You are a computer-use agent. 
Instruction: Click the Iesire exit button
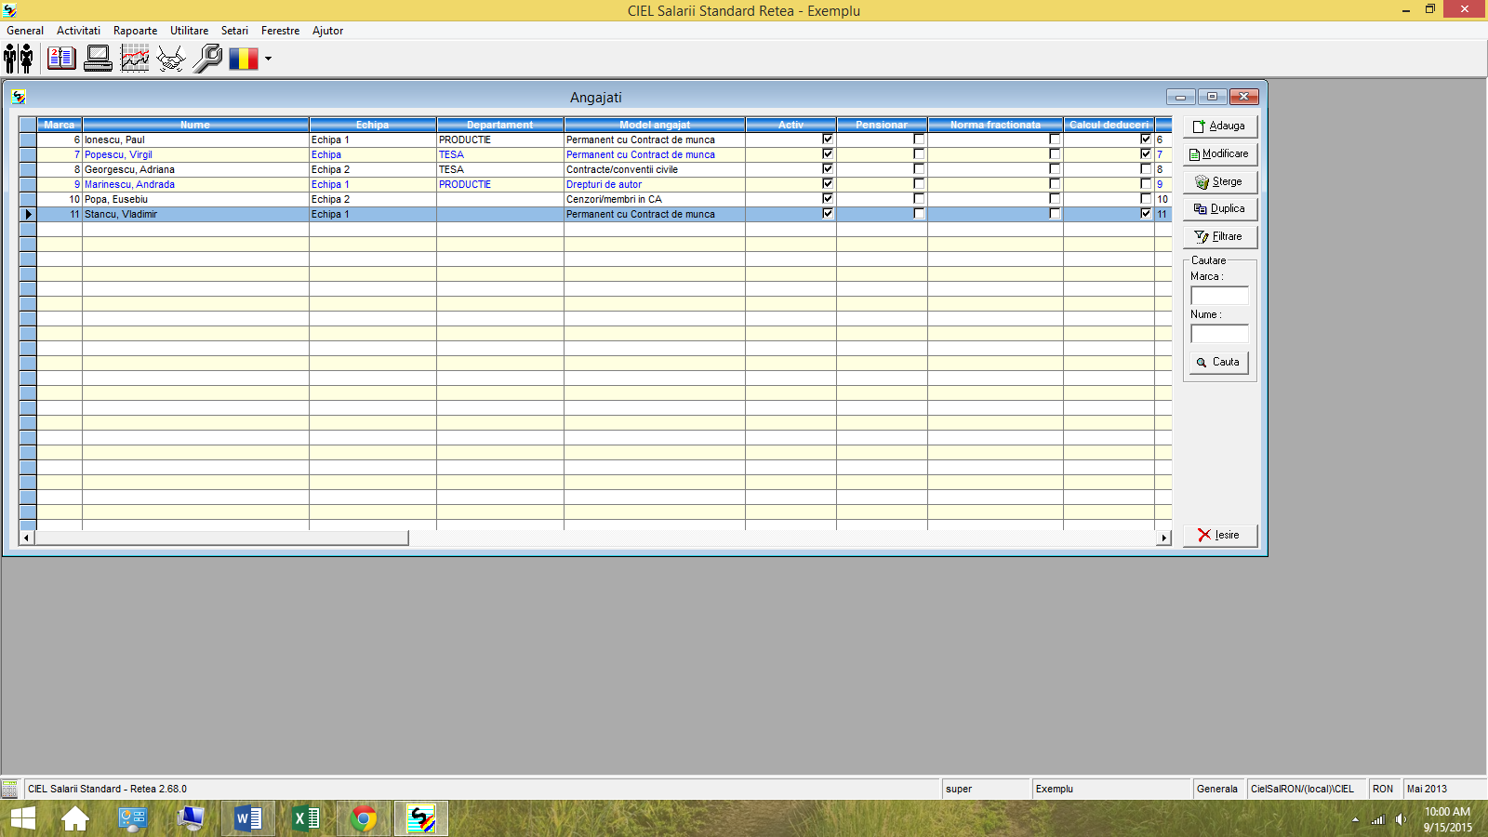click(1220, 535)
